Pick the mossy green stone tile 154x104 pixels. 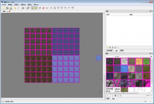point(132,76)
